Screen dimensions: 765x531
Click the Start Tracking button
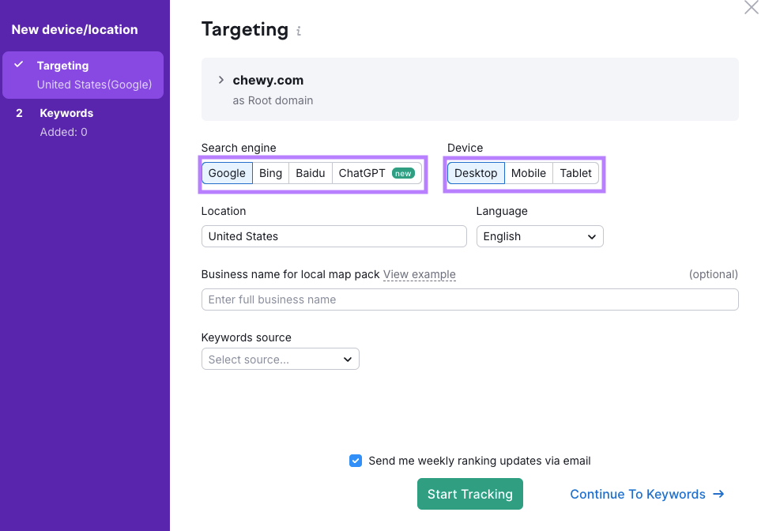[469, 494]
